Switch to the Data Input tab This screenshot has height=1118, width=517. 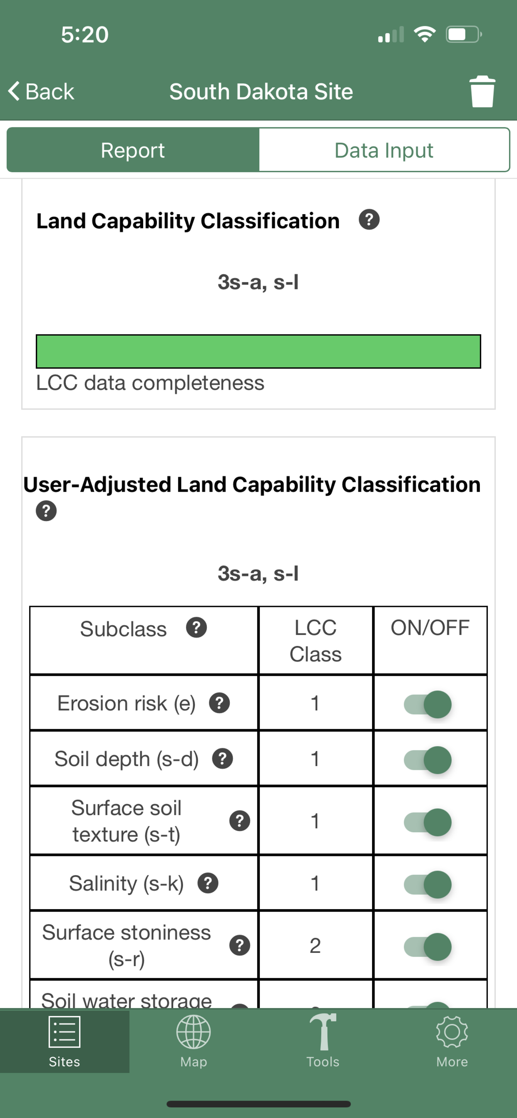click(384, 150)
